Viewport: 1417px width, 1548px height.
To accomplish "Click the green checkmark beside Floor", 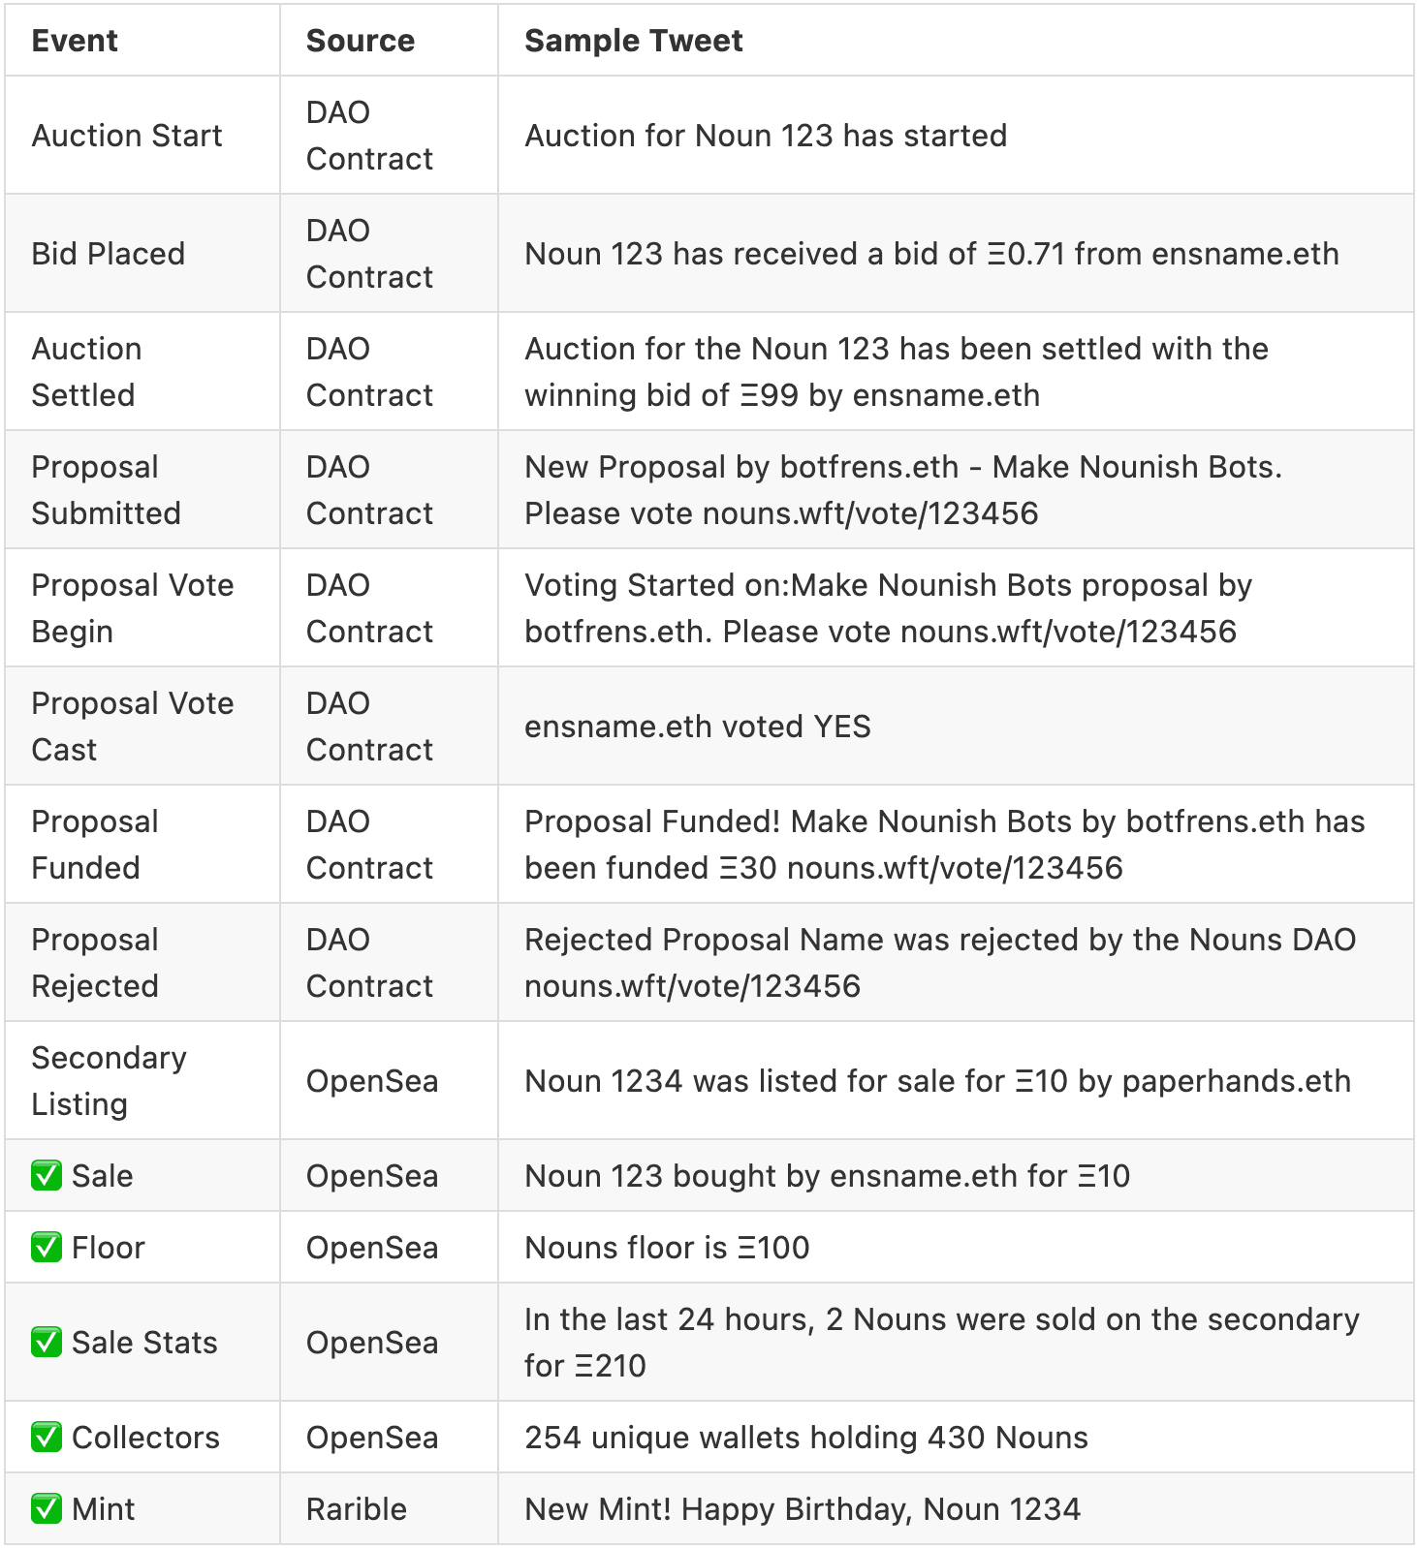I will coord(47,1248).
